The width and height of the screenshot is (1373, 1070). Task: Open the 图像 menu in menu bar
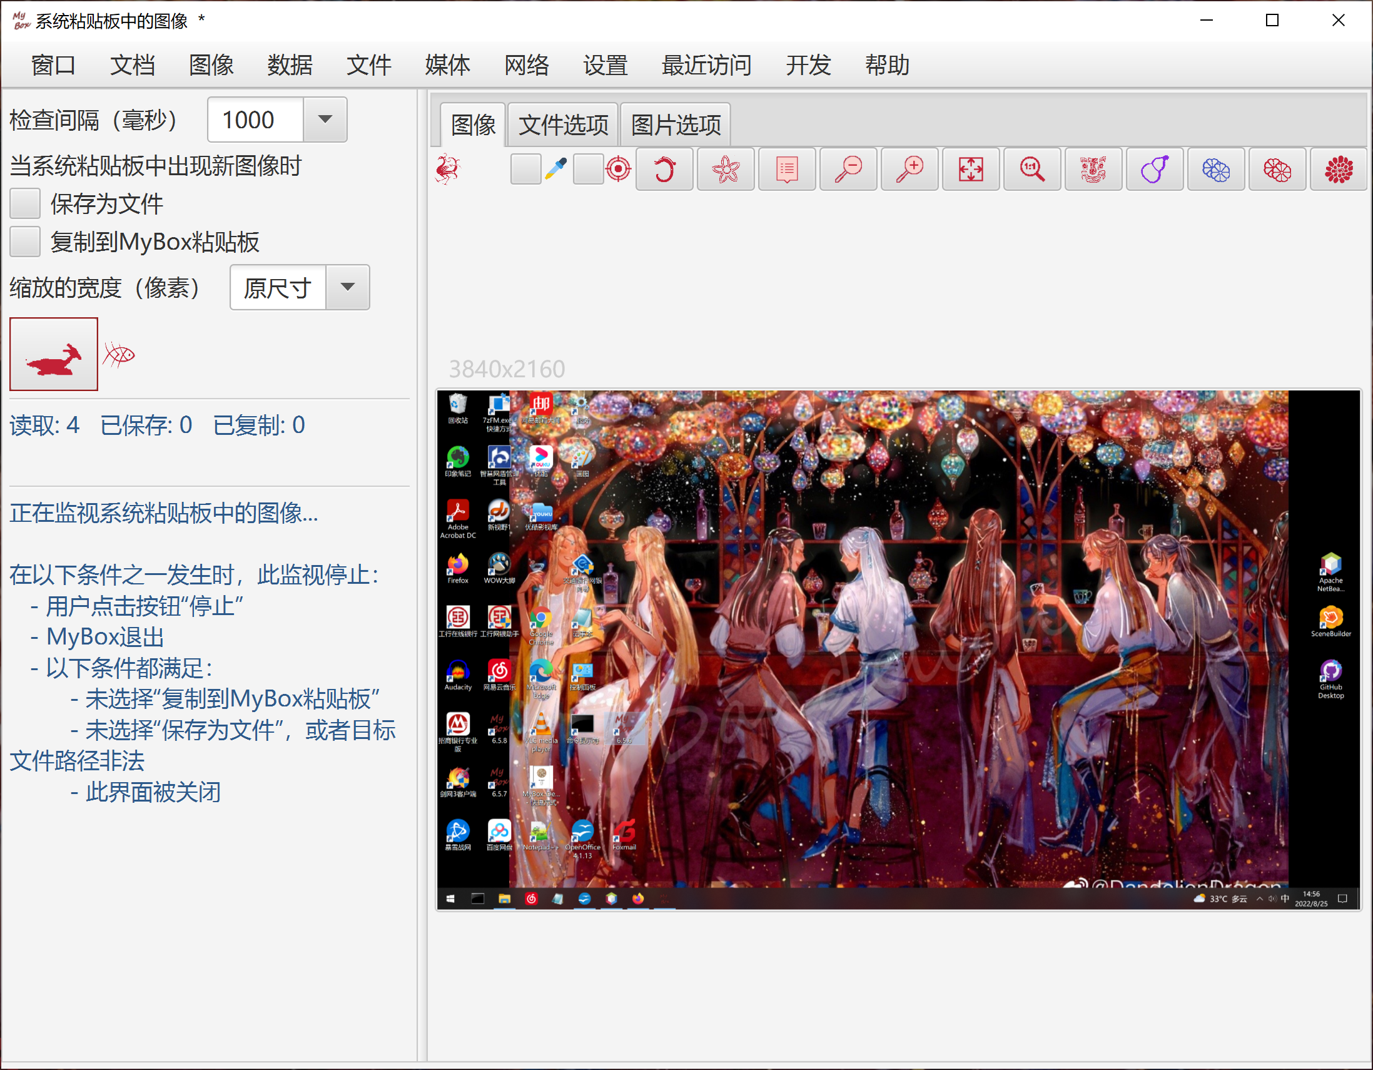pos(211,66)
